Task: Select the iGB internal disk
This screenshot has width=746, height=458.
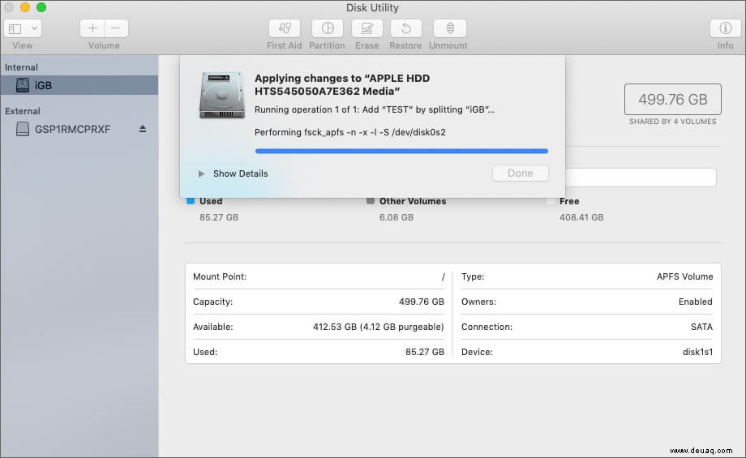Action: point(79,85)
